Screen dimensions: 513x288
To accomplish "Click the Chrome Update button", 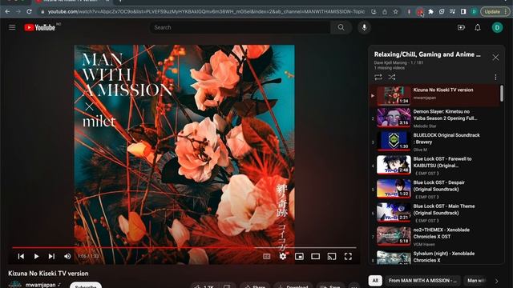I will click(495, 12).
